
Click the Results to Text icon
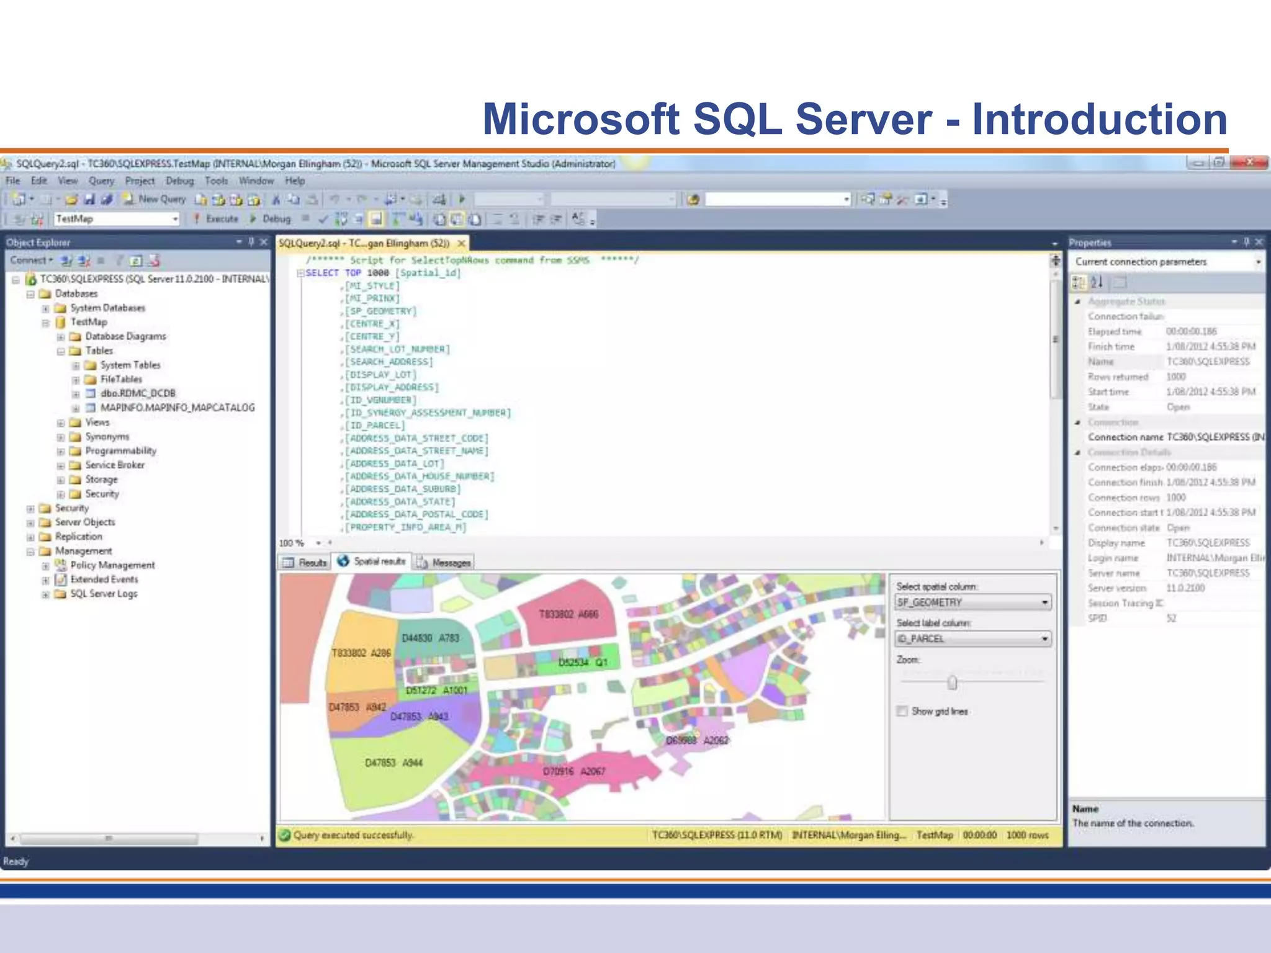tap(439, 219)
